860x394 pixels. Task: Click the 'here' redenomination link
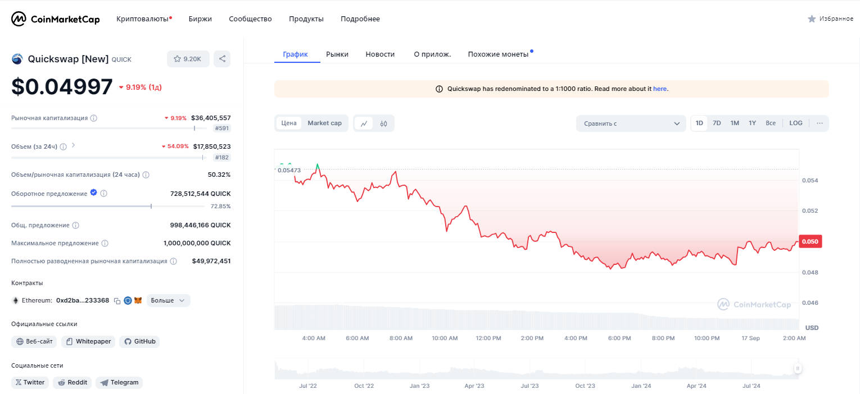660,89
